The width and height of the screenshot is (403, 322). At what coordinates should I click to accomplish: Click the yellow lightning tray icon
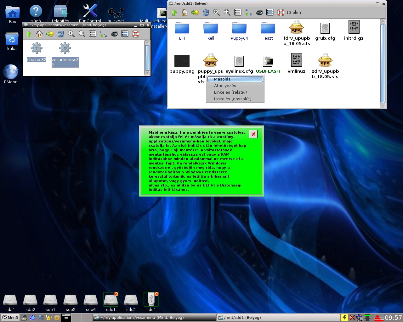(344, 318)
